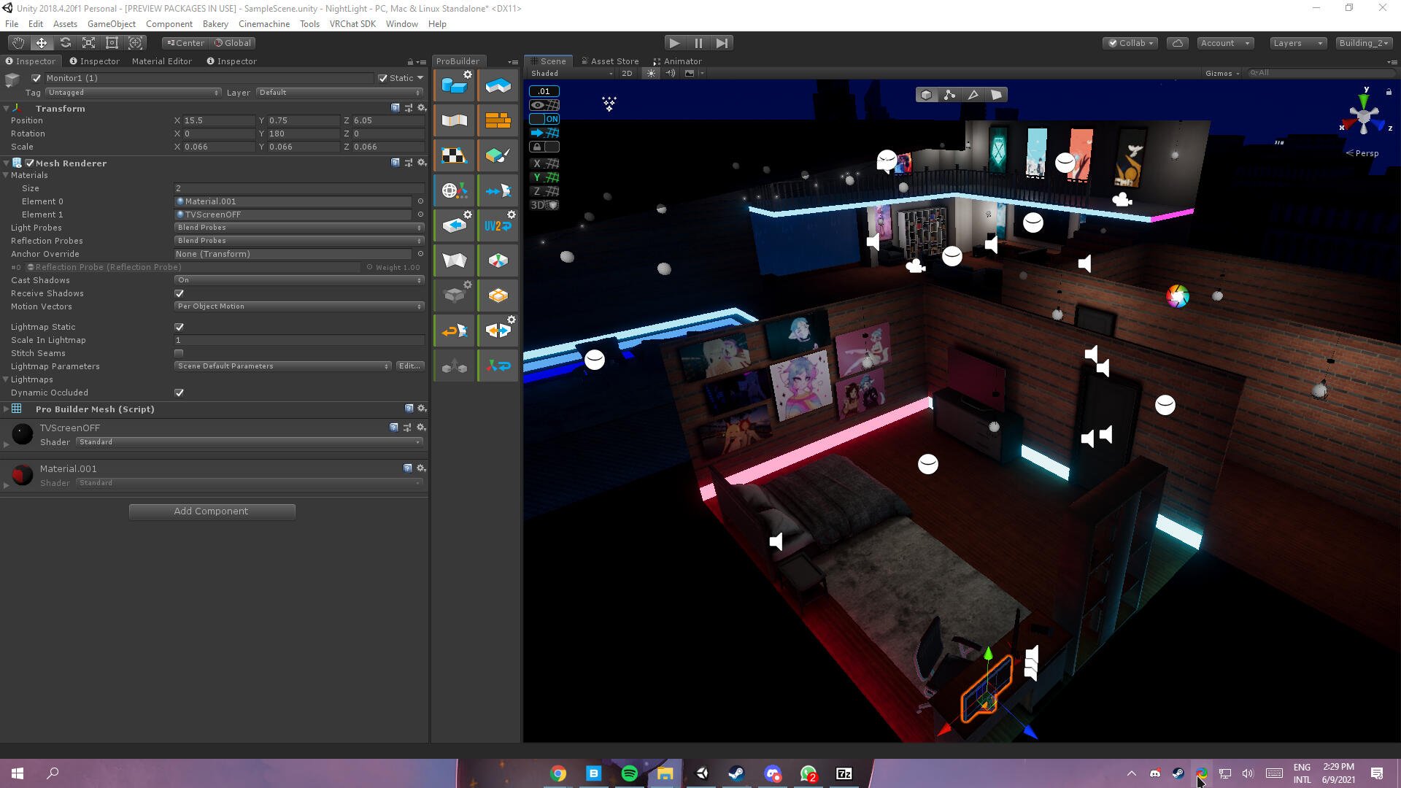Image resolution: width=1401 pixels, height=788 pixels.
Task: Click the Add Component button
Action: tap(212, 511)
